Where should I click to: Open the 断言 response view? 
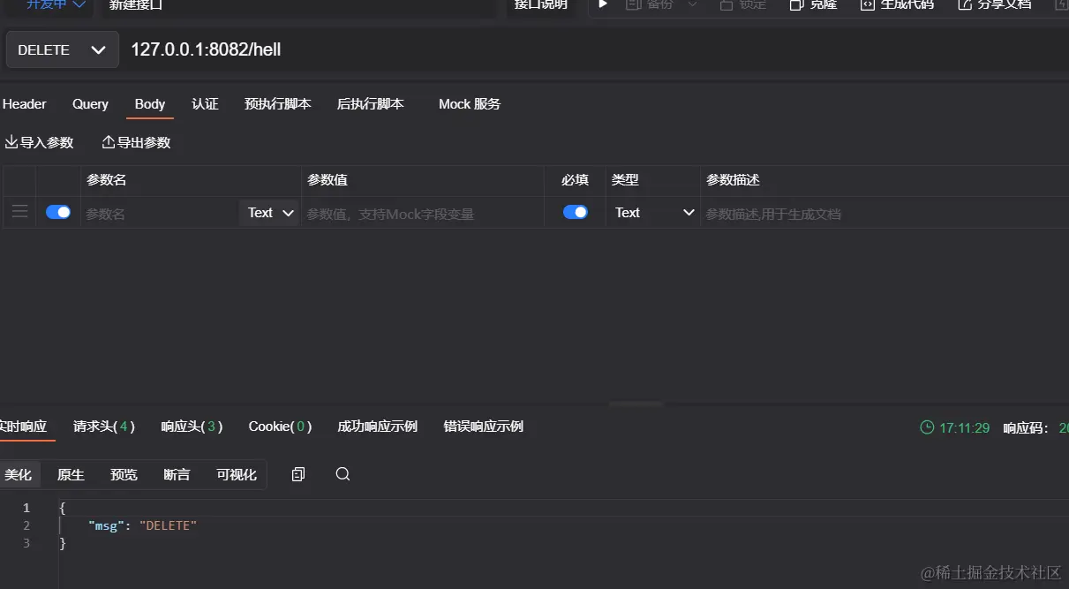177,475
